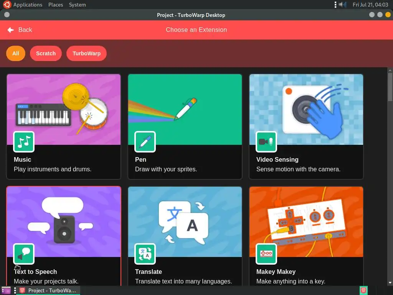
Task: Click "Make anything into a key." description
Action: tap(291, 281)
